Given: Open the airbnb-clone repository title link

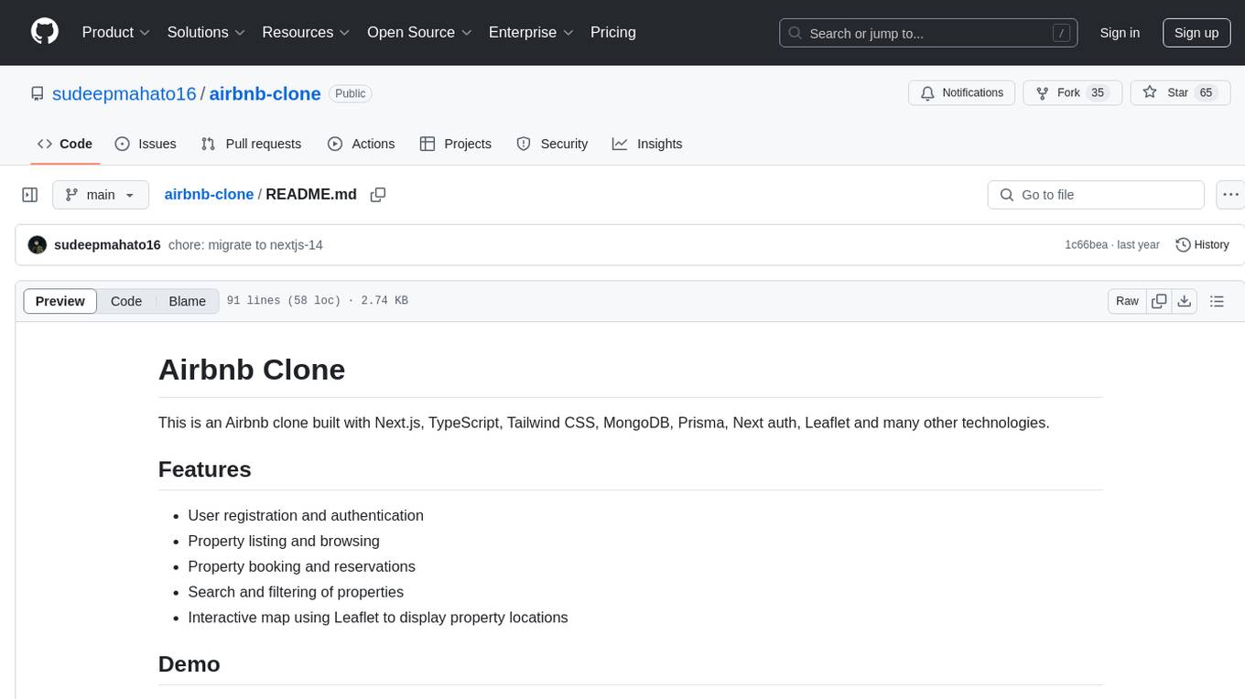Looking at the screenshot, I should point(265,93).
